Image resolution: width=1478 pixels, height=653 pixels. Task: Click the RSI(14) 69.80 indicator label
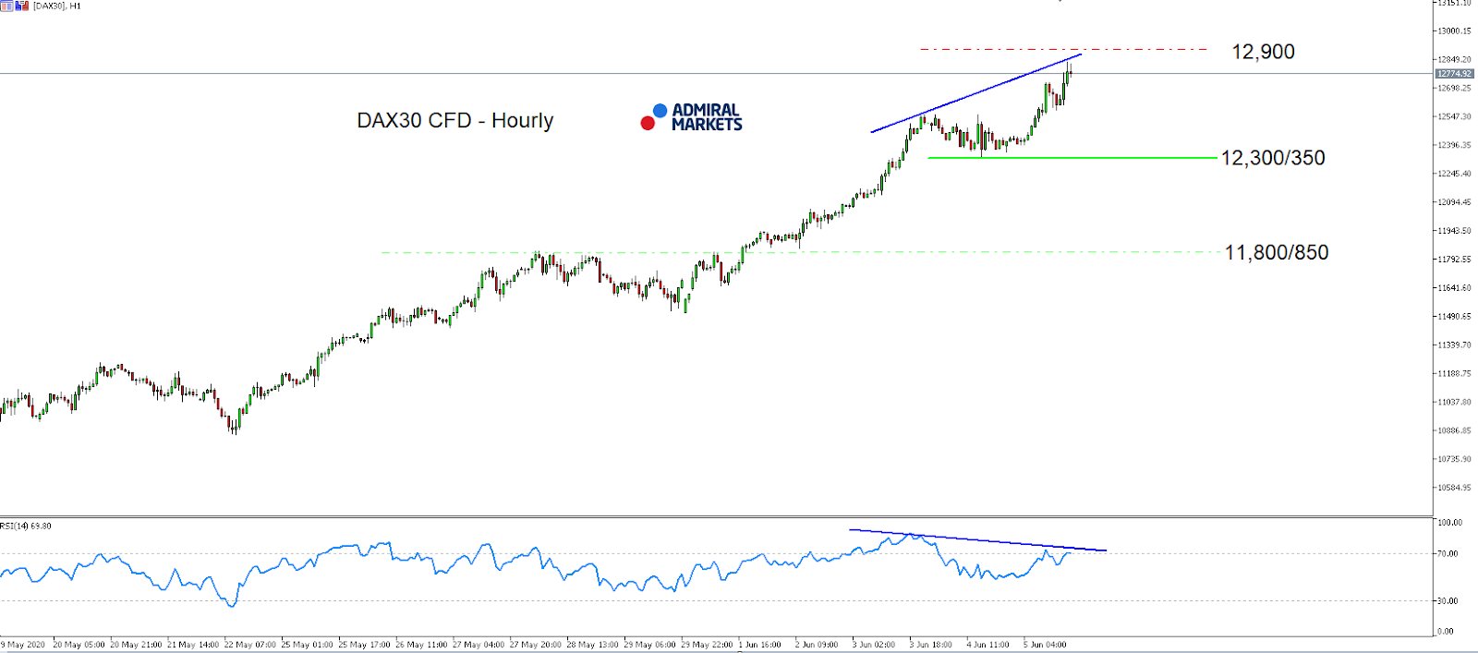[26, 526]
